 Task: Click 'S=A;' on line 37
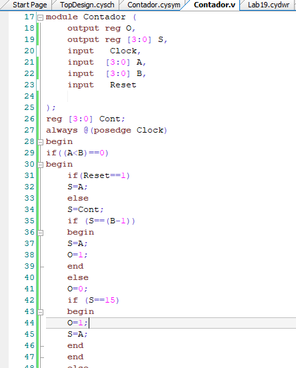click(x=77, y=243)
